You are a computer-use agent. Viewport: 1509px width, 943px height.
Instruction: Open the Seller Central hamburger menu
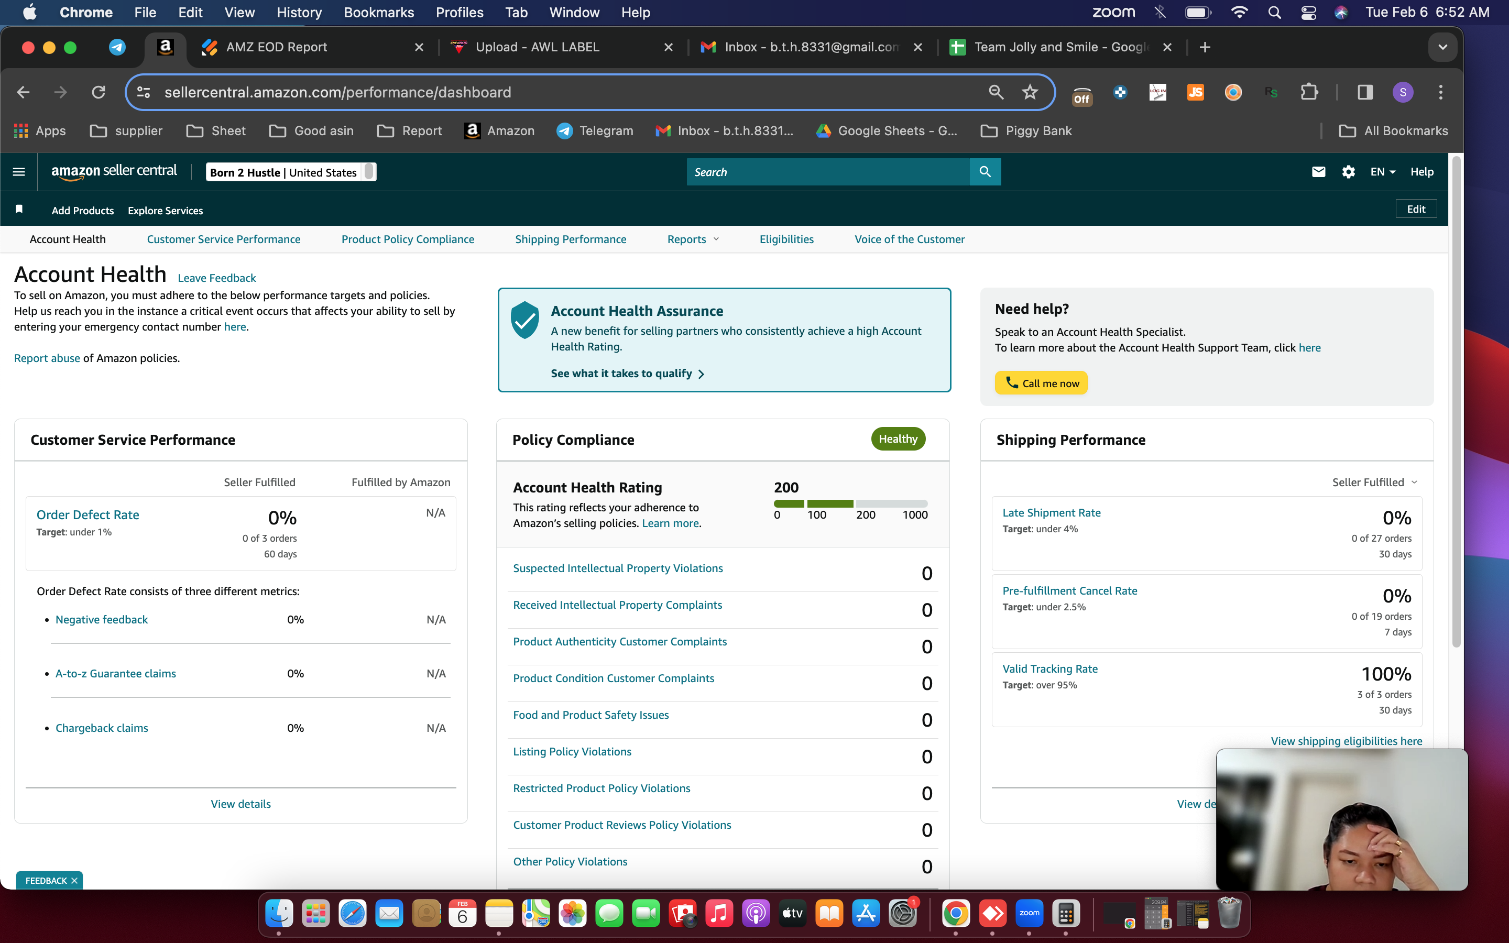click(x=19, y=171)
